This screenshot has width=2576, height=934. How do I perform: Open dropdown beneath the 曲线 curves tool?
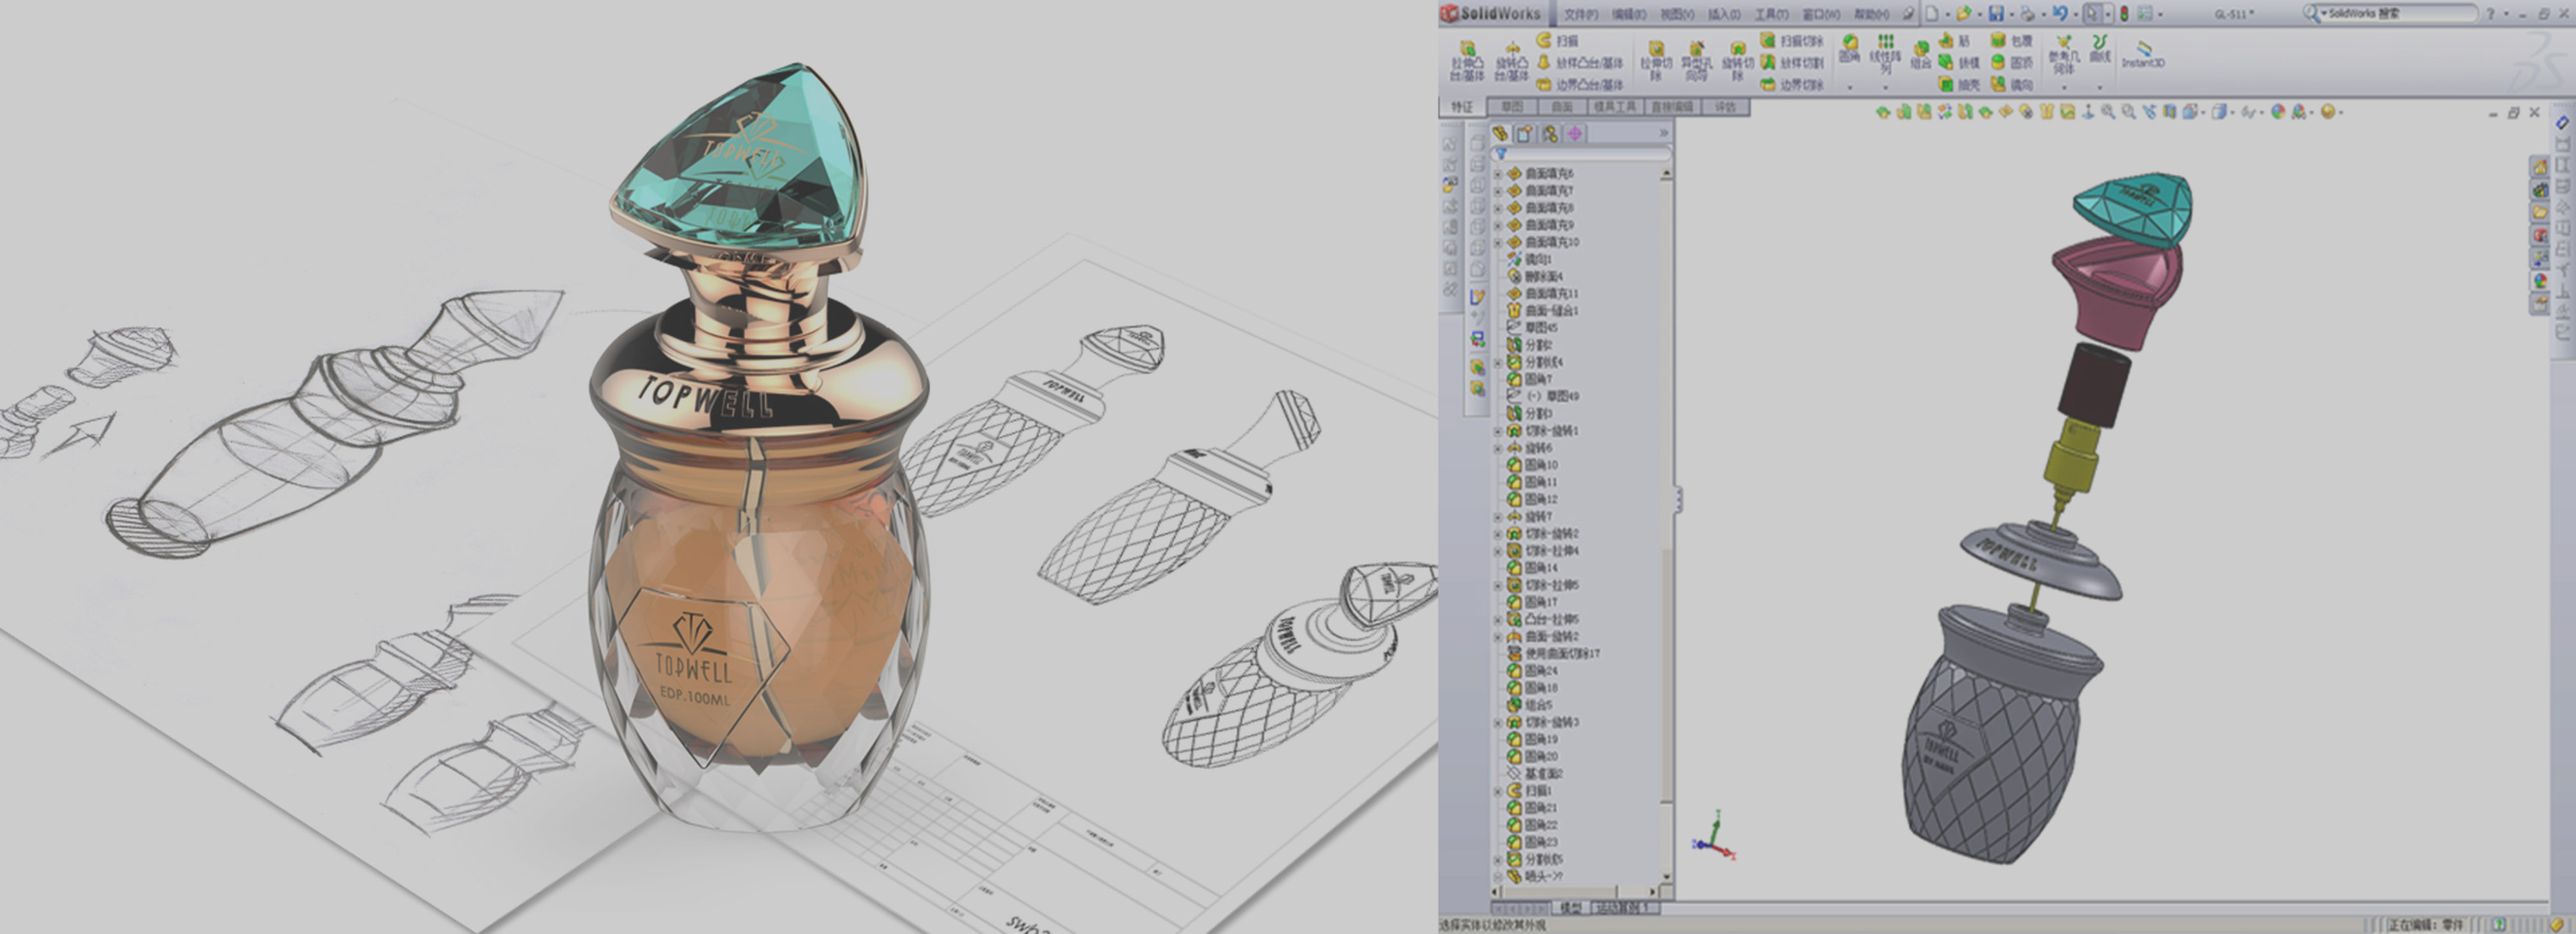click(2100, 87)
